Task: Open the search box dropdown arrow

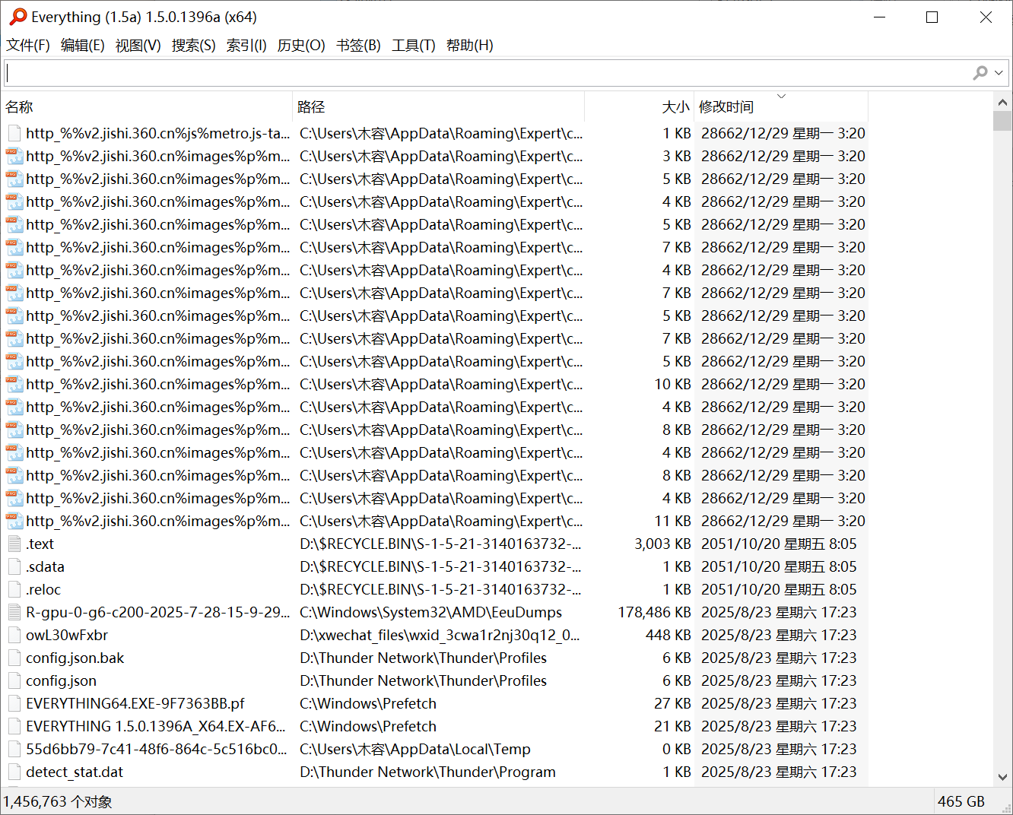Action: point(999,73)
